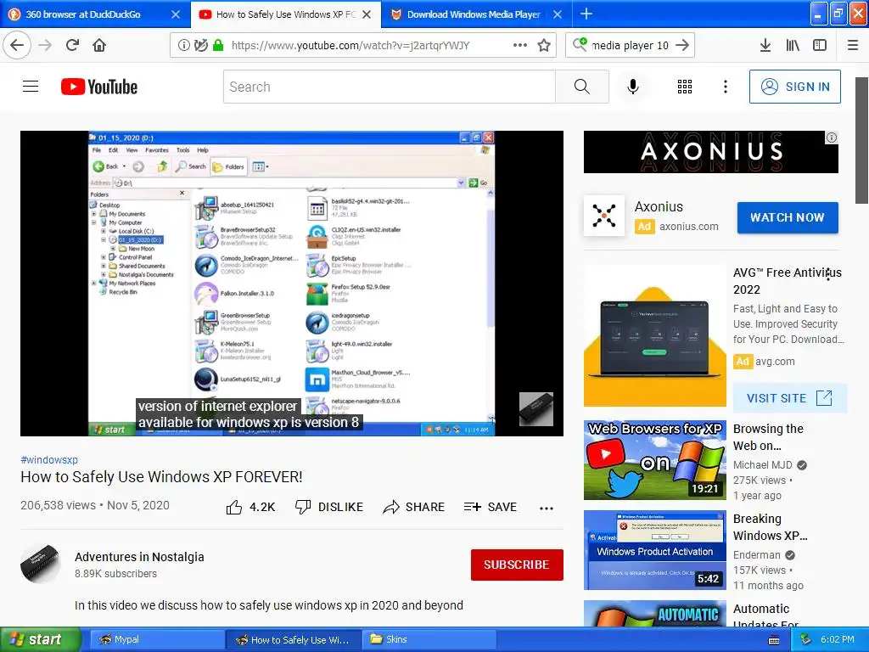Open more actions below the video
This screenshot has height=652, width=869.
547,508
